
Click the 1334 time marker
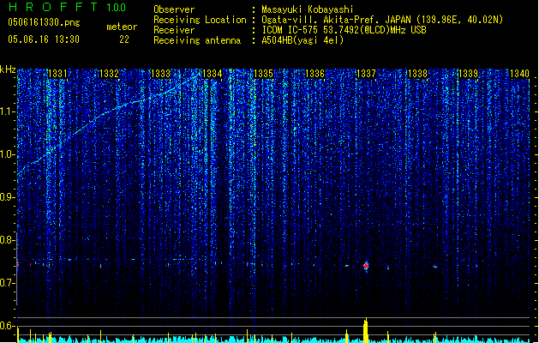pyautogui.click(x=213, y=74)
